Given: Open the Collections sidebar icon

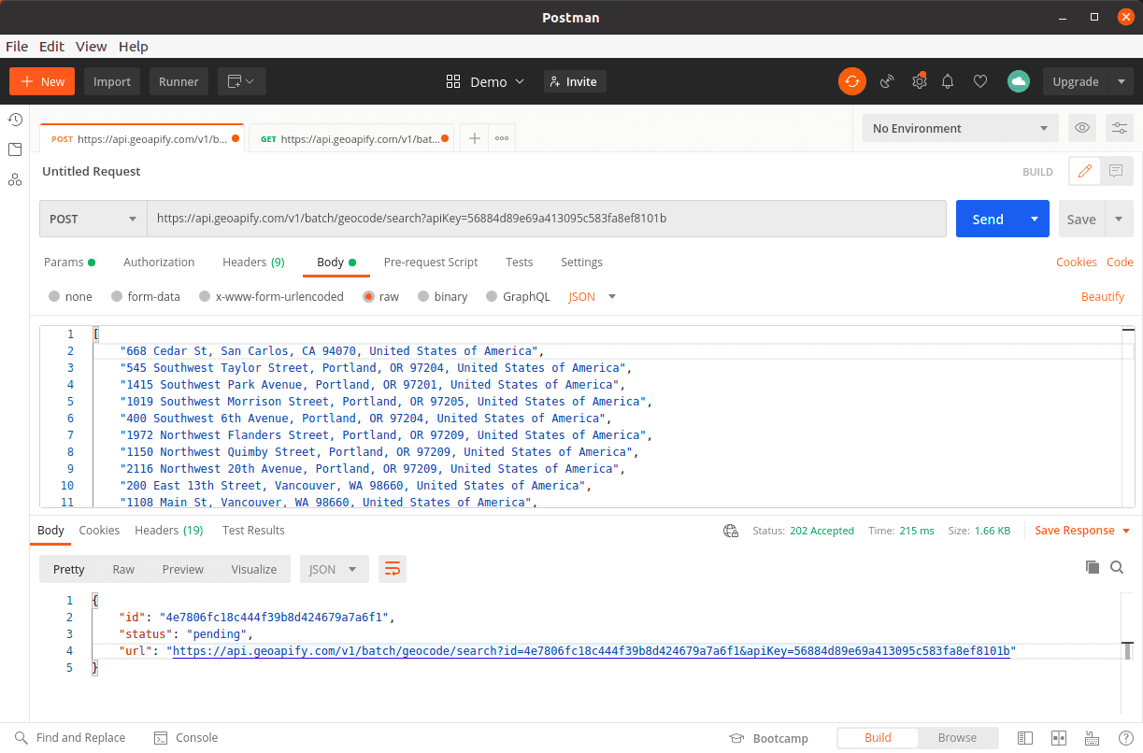Looking at the screenshot, I should (15, 149).
